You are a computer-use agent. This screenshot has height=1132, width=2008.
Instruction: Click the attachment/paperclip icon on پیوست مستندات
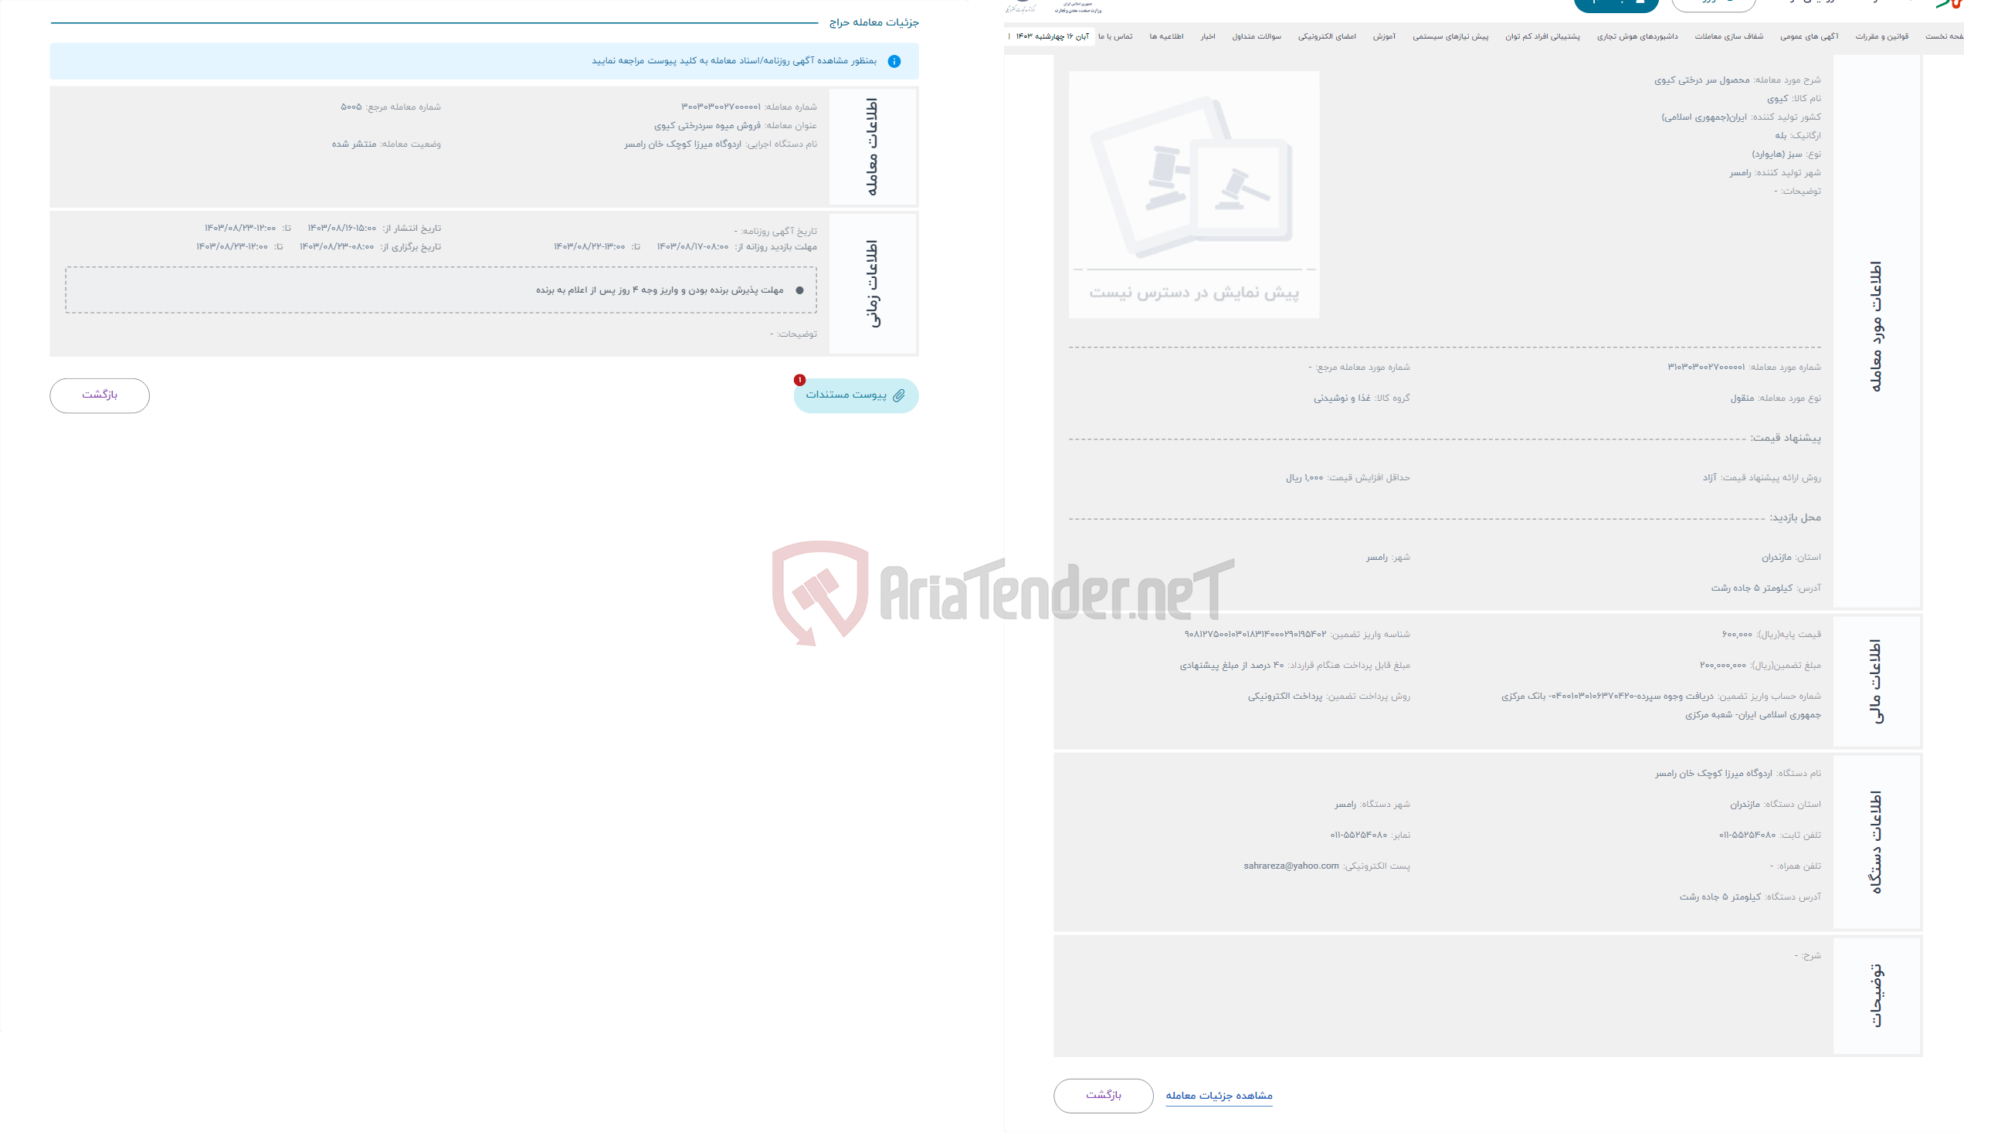(x=897, y=395)
